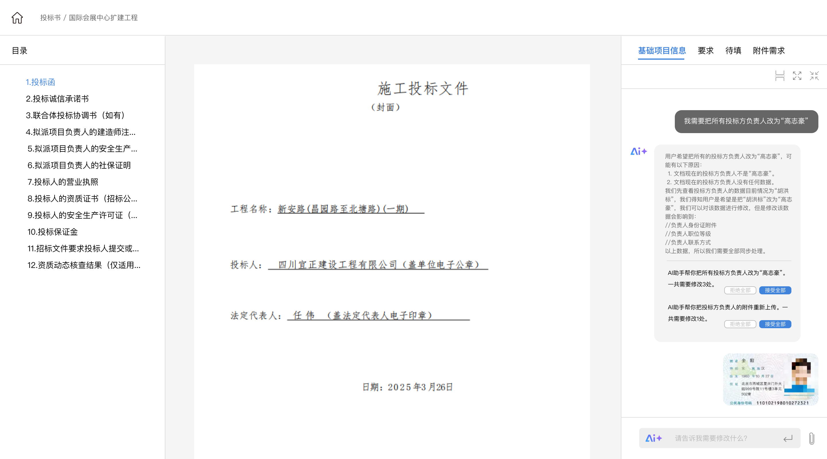Select the 待填 tab
The image size is (827, 459).
pyautogui.click(x=733, y=51)
